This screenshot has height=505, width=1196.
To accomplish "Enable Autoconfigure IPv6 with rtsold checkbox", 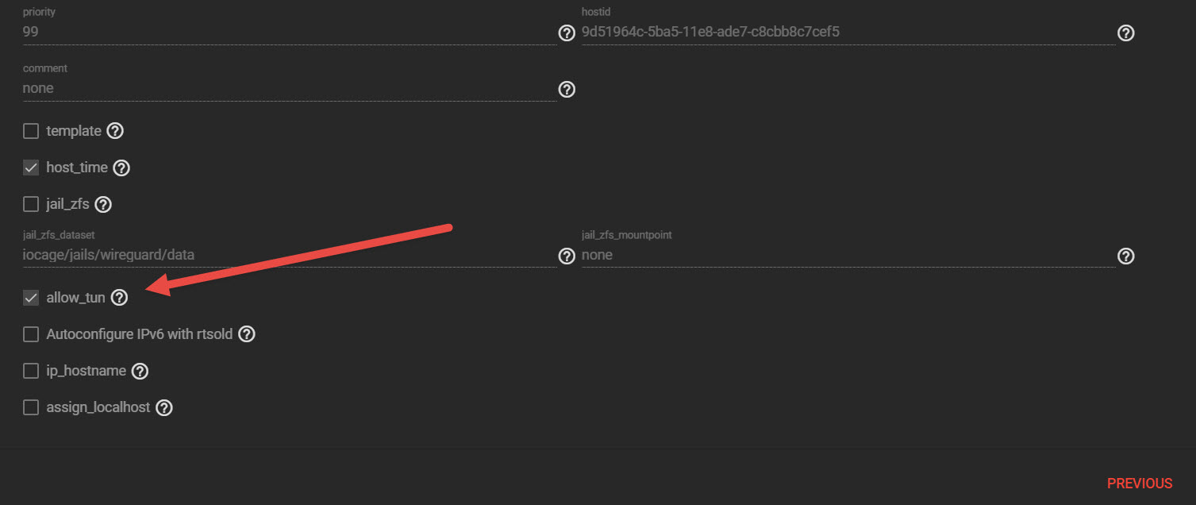I will [x=31, y=334].
